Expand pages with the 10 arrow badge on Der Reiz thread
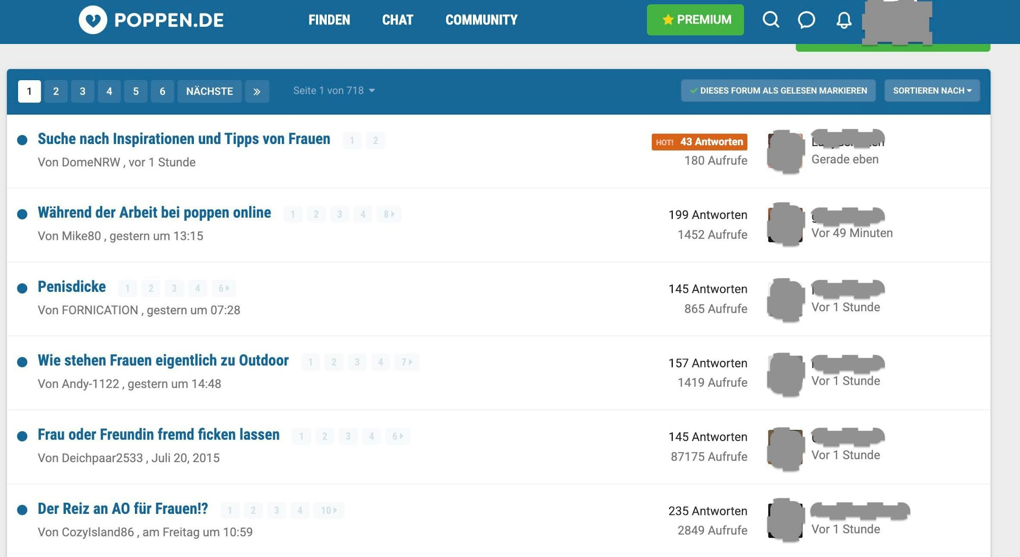The image size is (1020, 557). (328, 510)
